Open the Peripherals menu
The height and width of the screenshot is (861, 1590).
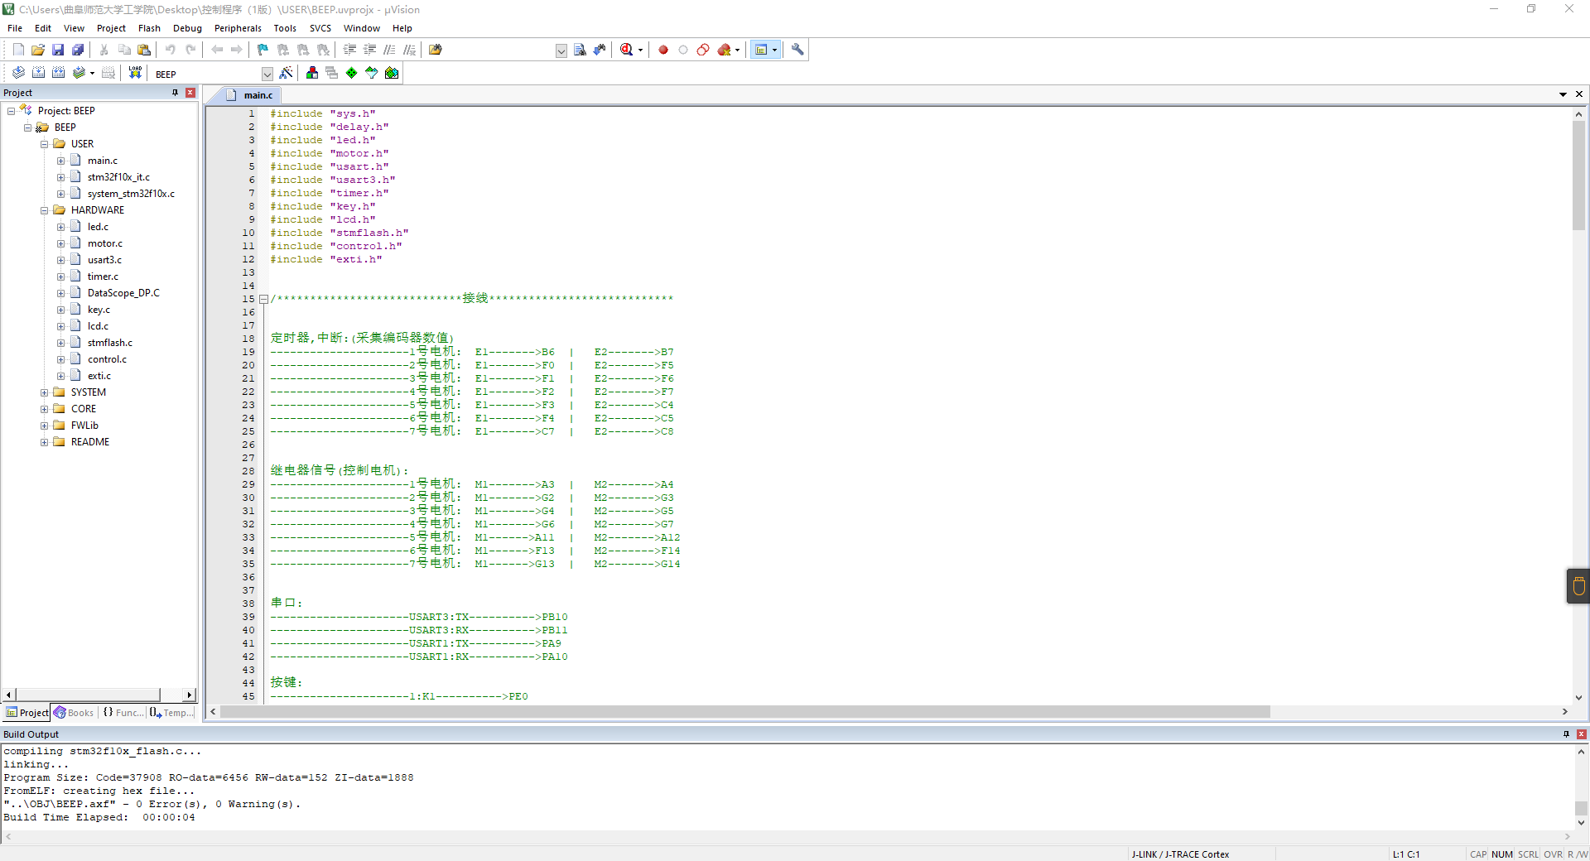click(x=238, y=27)
